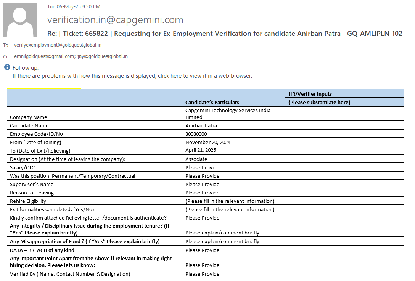The image size is (415, 281).
Task: Click Please Provide in the Supervisor's Name row
Action: (202, 185)
